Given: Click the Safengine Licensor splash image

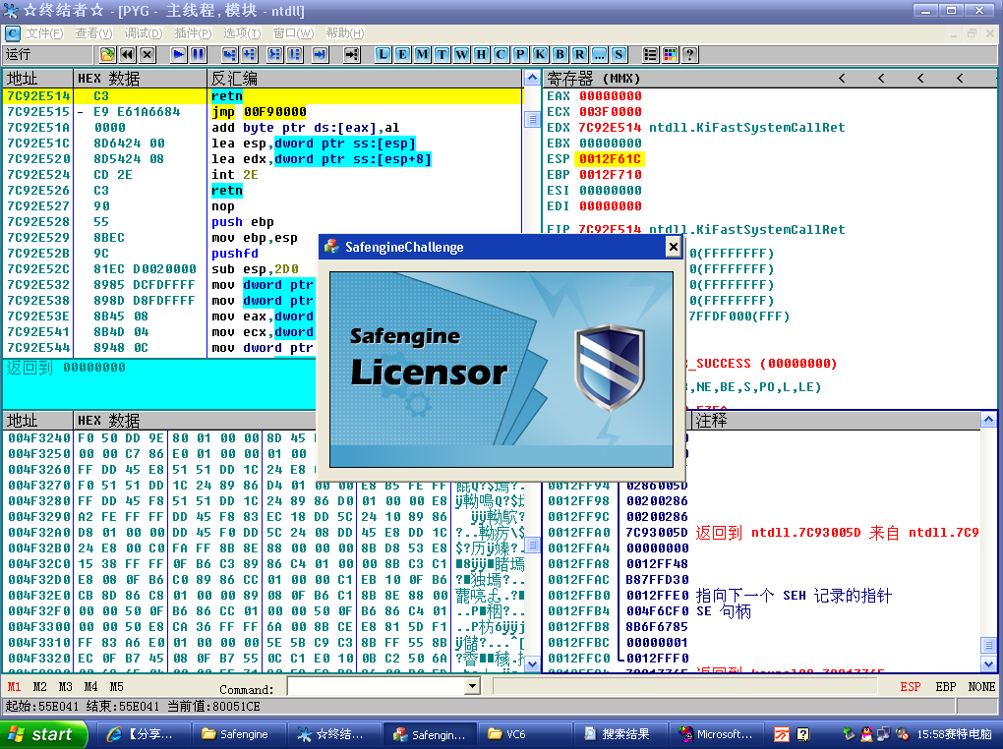Looking at the screenshot, I should click(x=501, y=370).
